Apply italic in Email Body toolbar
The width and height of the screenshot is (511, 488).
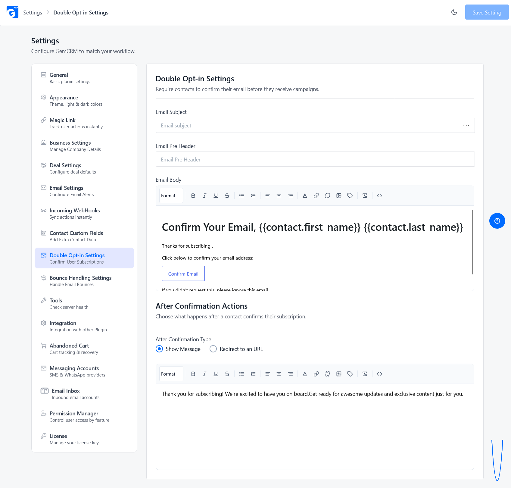[204, 196]
